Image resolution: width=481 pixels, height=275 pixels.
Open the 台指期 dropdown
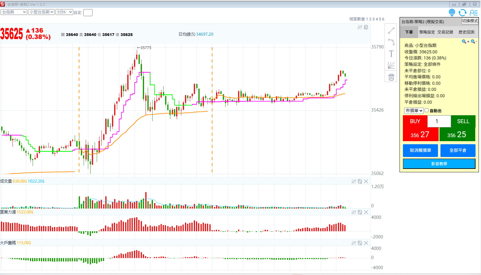coord(14,12)
